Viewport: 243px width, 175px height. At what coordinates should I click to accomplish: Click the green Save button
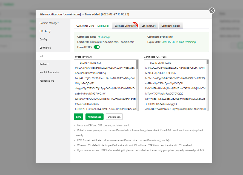click(x=78, y=116)
